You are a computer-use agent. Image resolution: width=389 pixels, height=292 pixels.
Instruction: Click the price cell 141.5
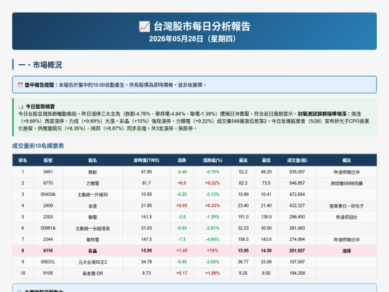coord(147,217)
